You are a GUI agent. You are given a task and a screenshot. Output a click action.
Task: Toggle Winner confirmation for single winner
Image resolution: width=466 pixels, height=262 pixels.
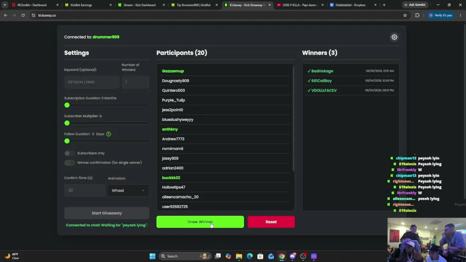[69, 163]
